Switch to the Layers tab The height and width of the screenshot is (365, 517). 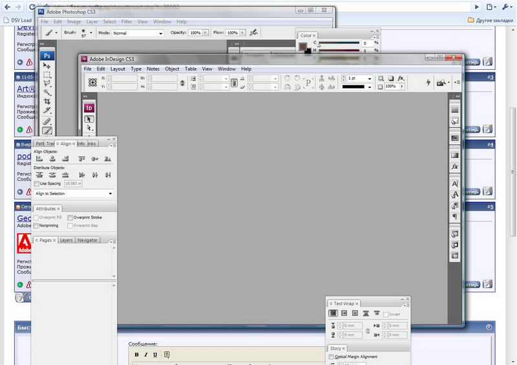[67, 240]
